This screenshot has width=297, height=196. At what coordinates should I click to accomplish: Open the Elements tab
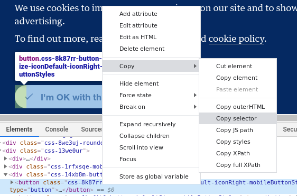[x=20, y=129]
